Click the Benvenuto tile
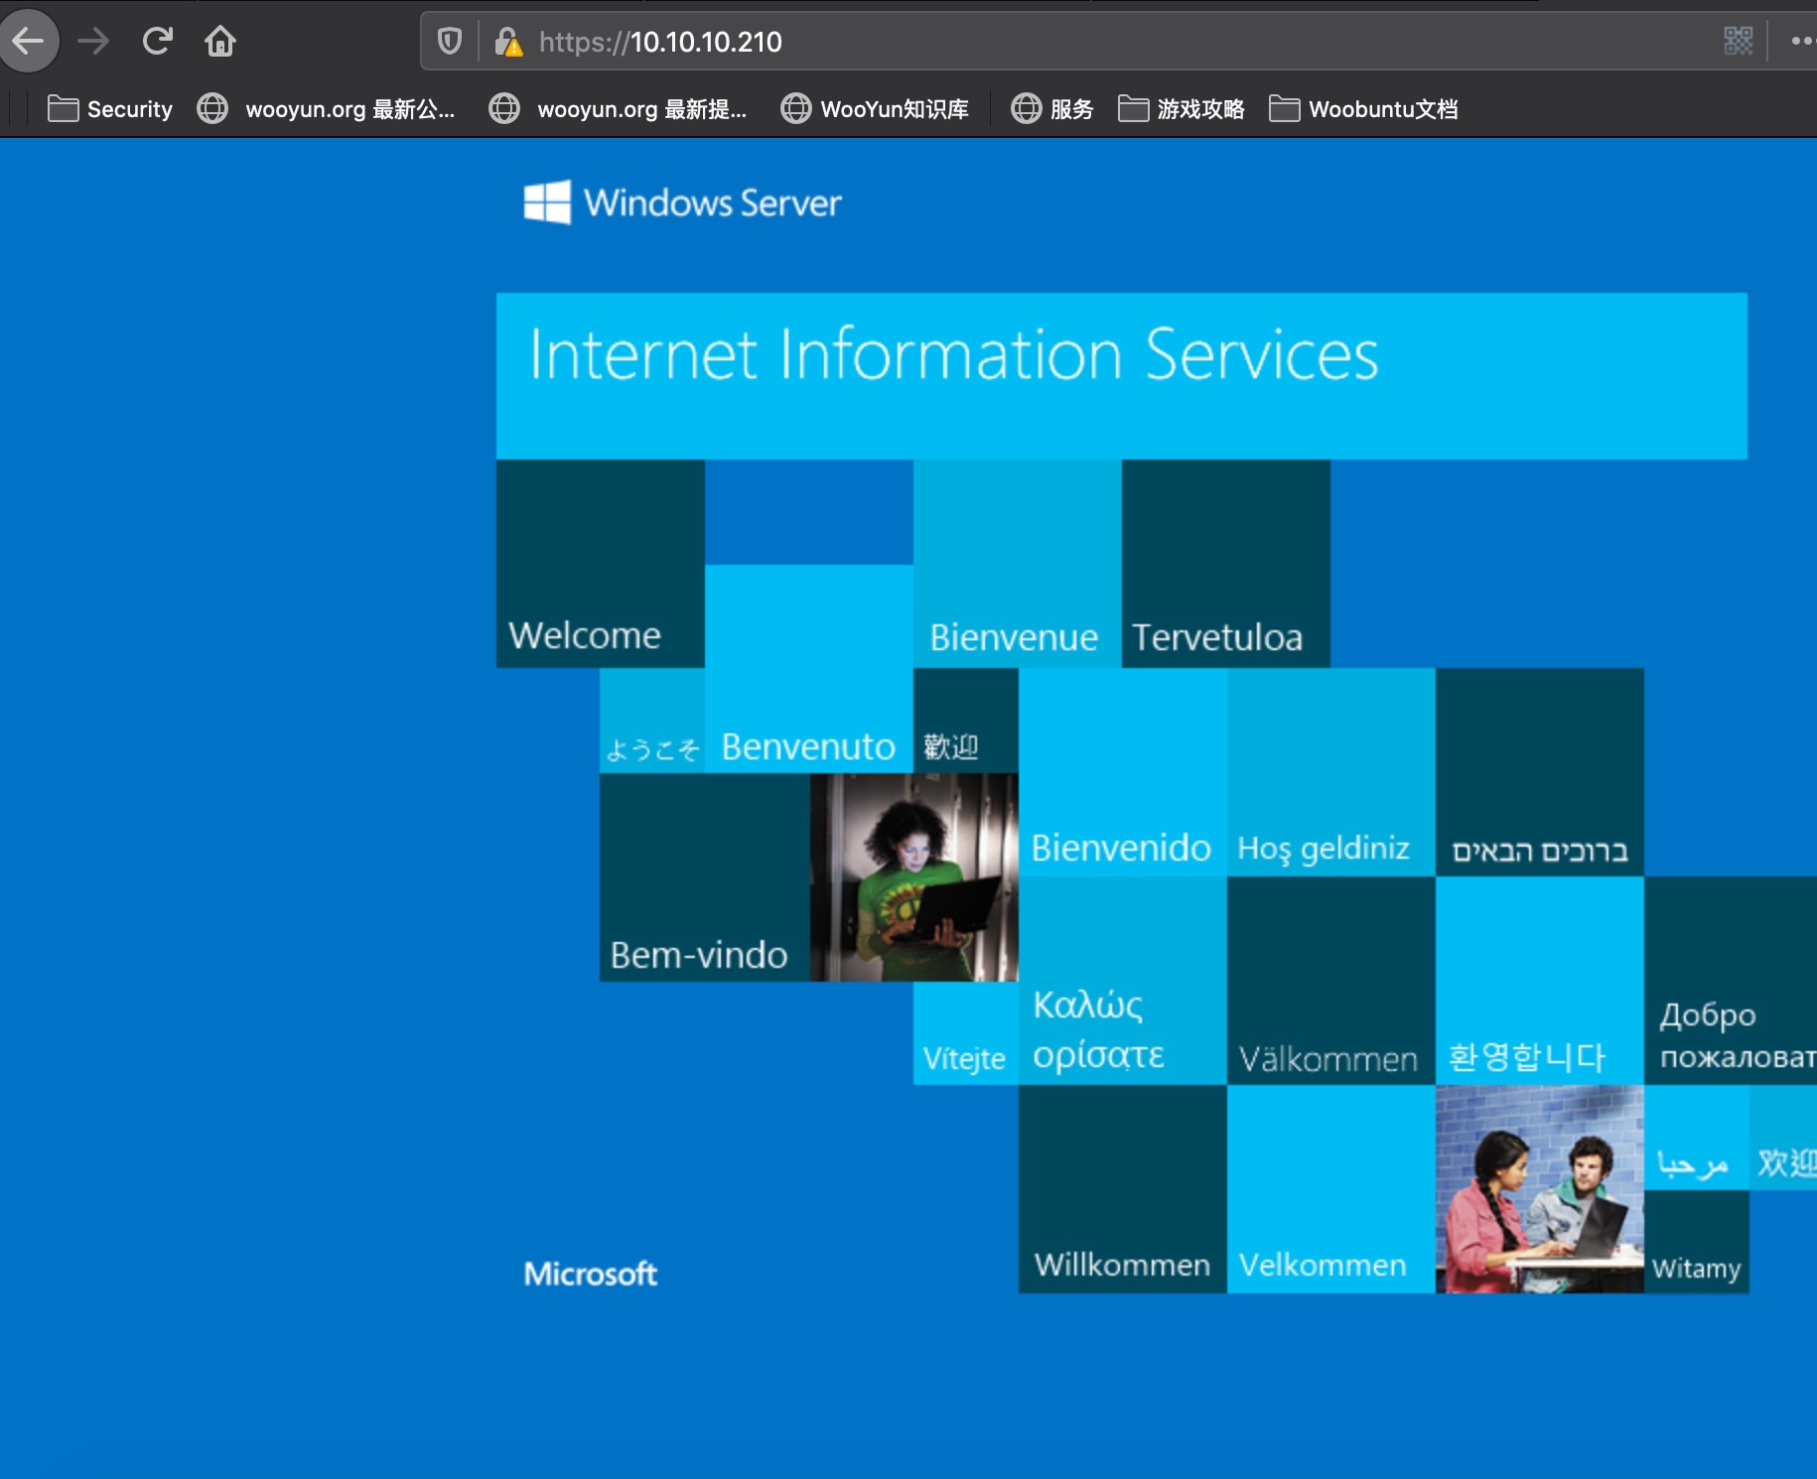The height and width of the screenshot is (1479, 1817). pos(809,669)
